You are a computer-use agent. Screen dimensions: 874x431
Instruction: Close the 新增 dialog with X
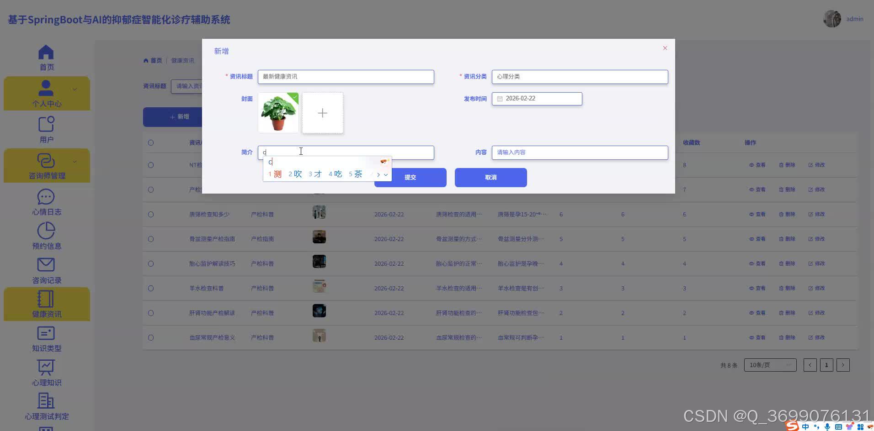(665, 48)
